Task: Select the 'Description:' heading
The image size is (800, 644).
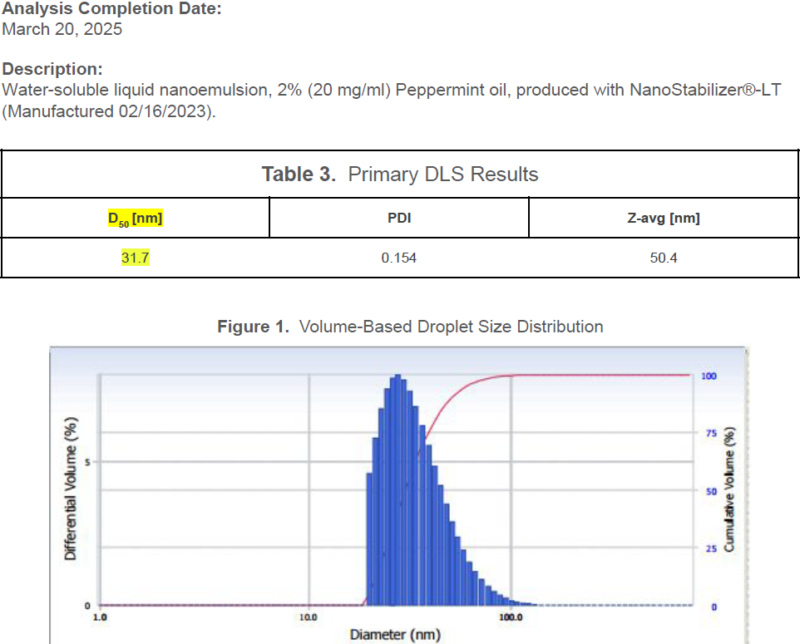Action: [52, 69]
